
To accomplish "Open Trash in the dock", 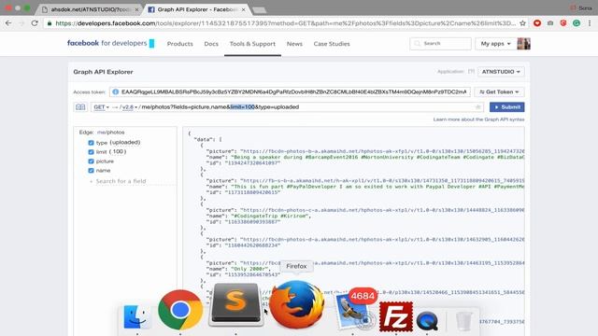I will click(463, 321).
